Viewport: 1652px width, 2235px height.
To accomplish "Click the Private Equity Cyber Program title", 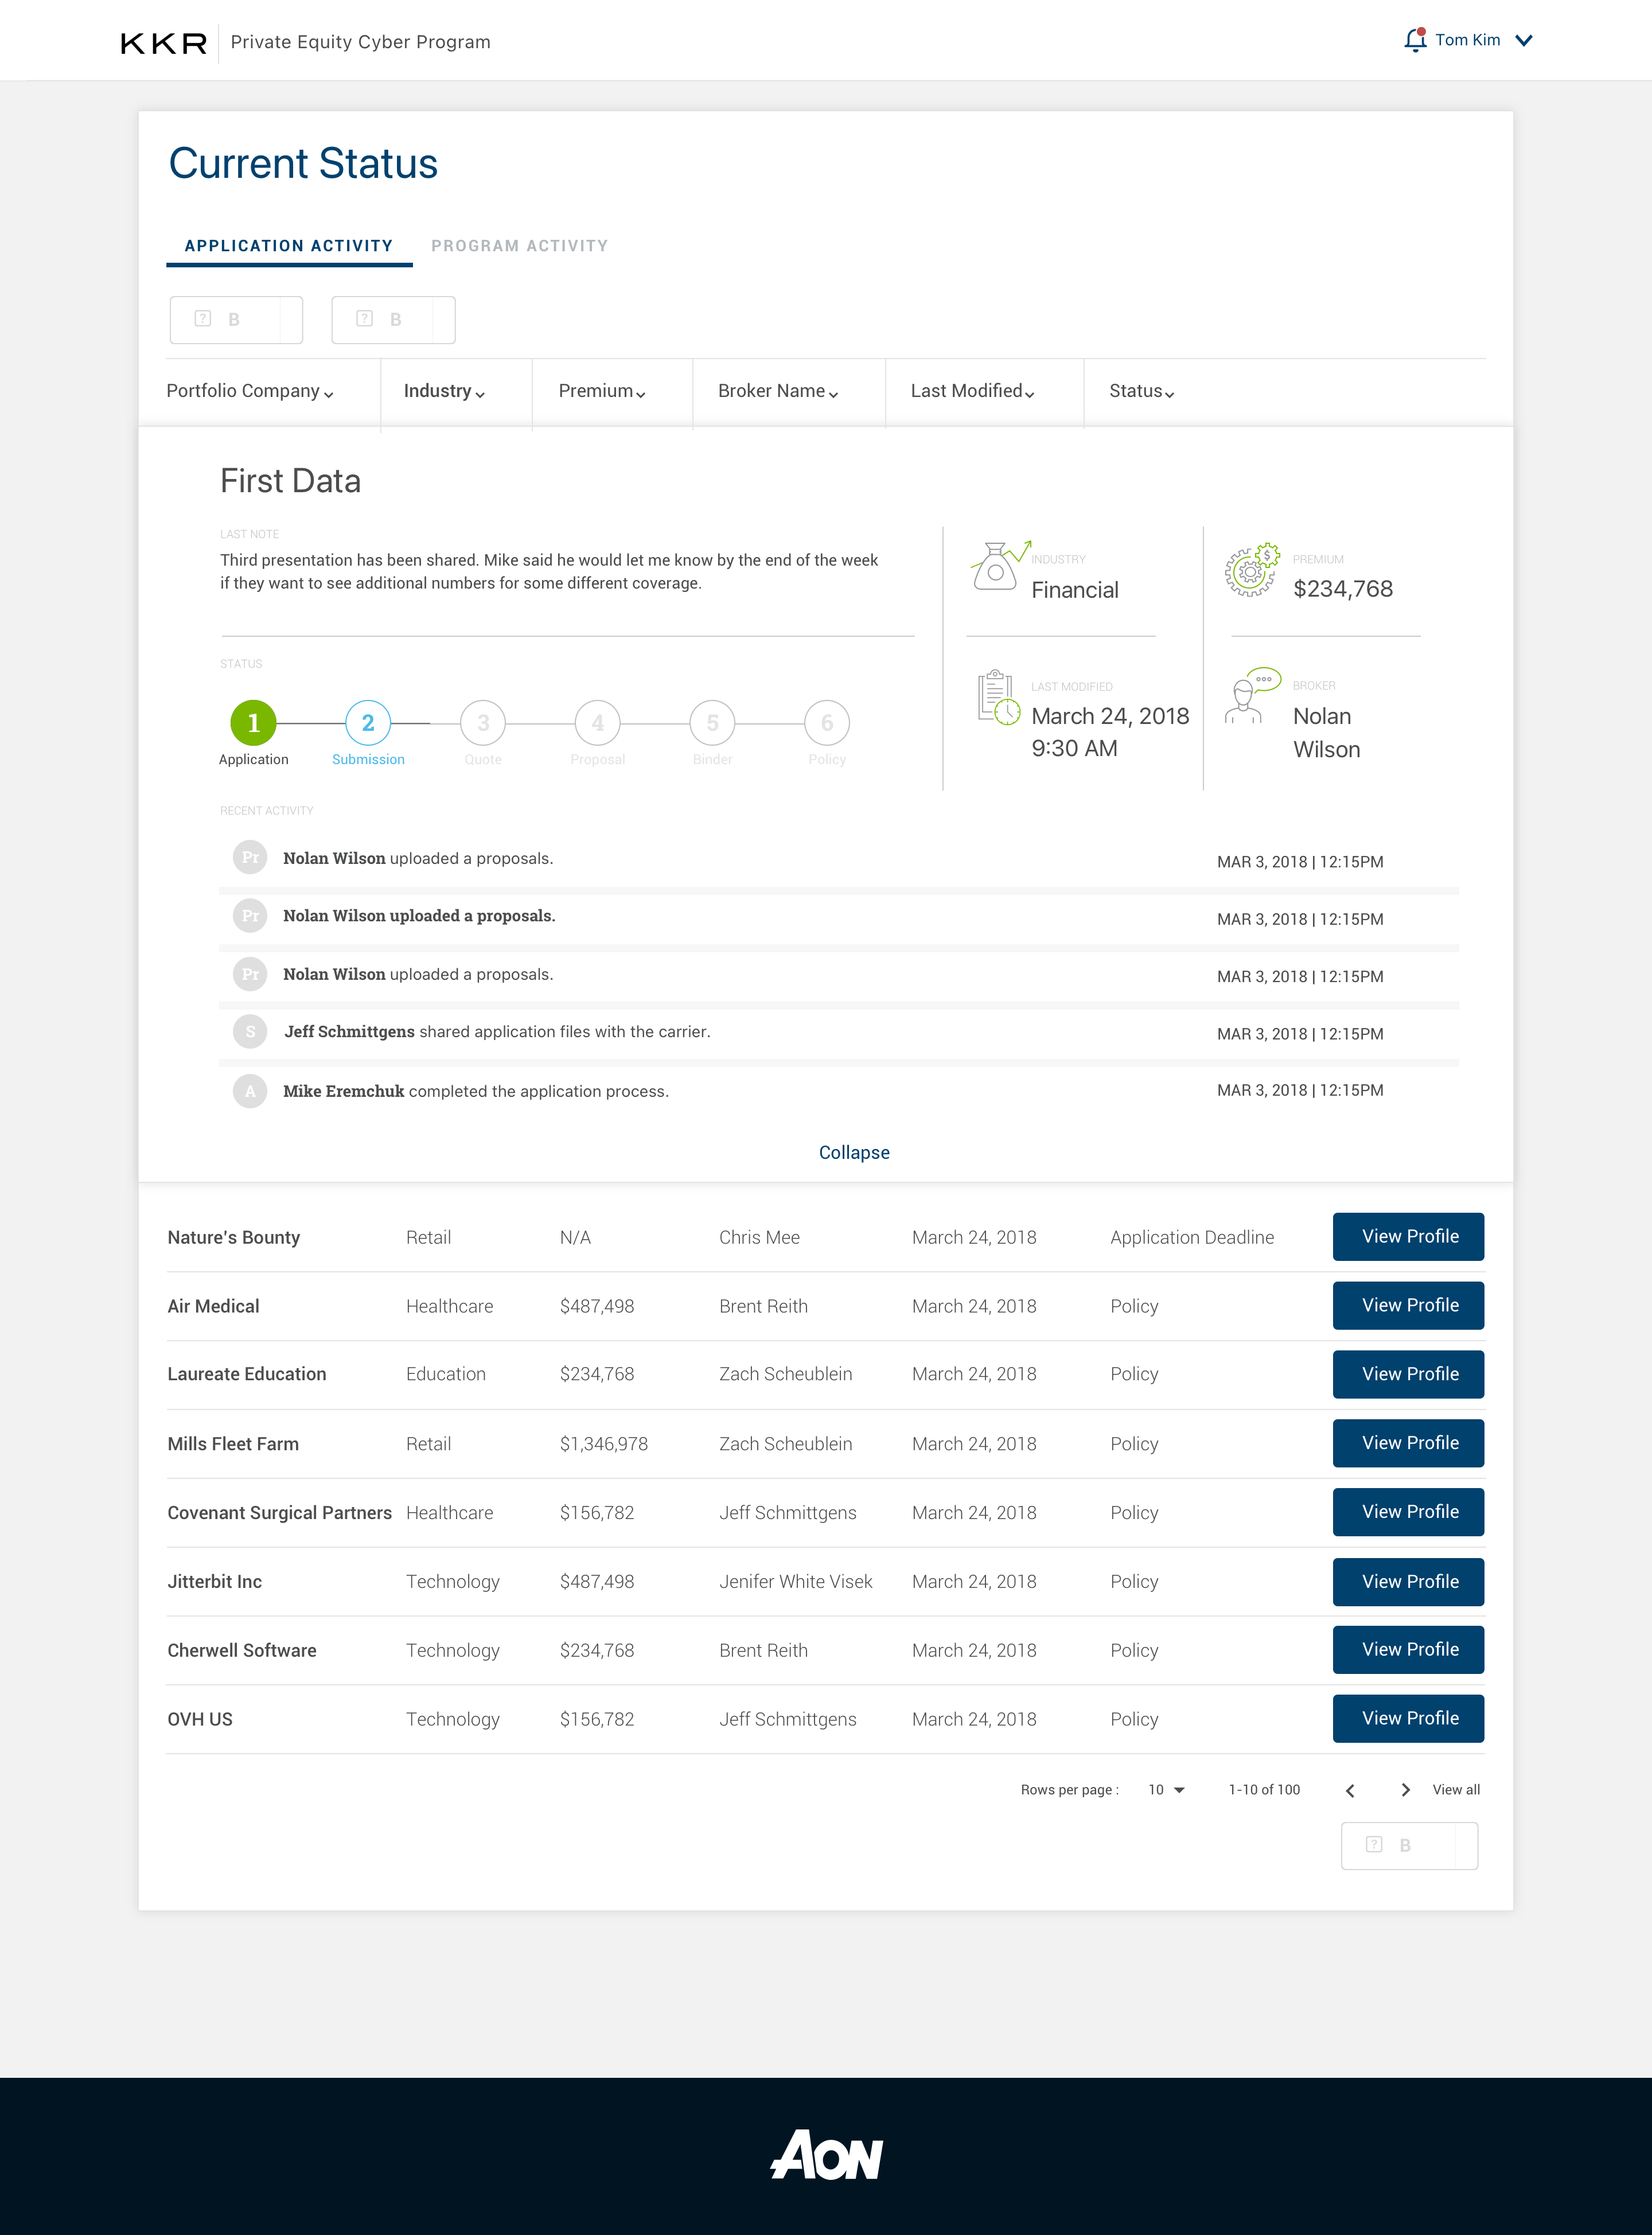I will pyautogui.click(x=361, y=42).
